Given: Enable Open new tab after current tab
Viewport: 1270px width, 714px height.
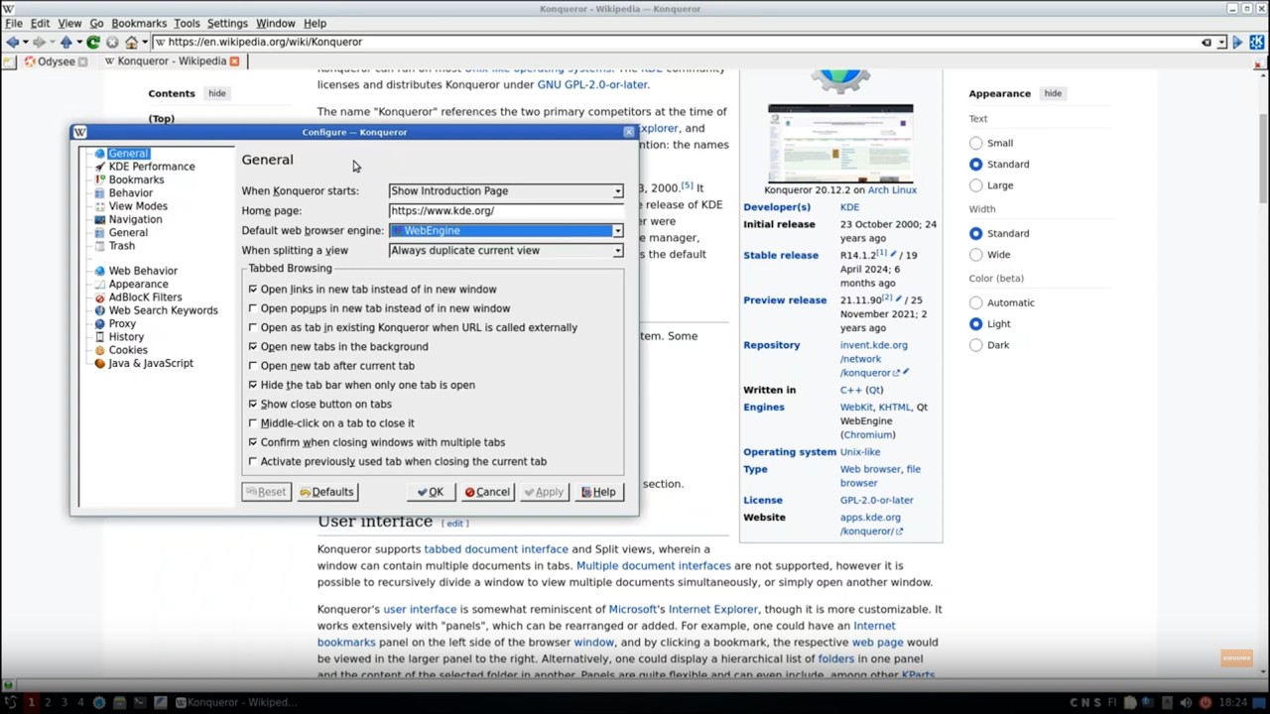Looking at the screenshot, I should 252,366.
